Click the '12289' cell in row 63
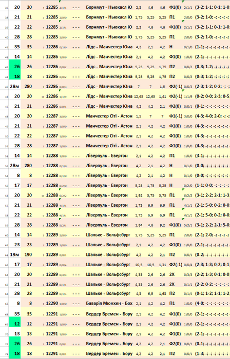The image size is (230, 359). [x=52, y=265]
